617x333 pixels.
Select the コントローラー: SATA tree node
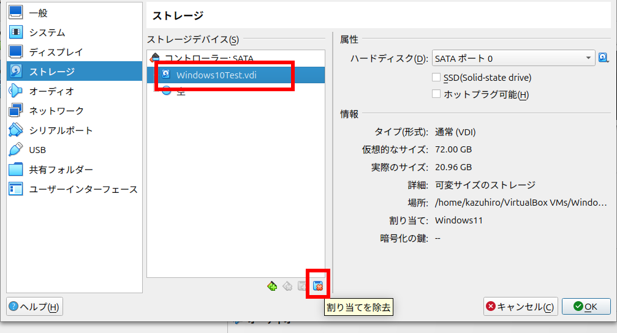pyautogui.click(x=208, y=58)
